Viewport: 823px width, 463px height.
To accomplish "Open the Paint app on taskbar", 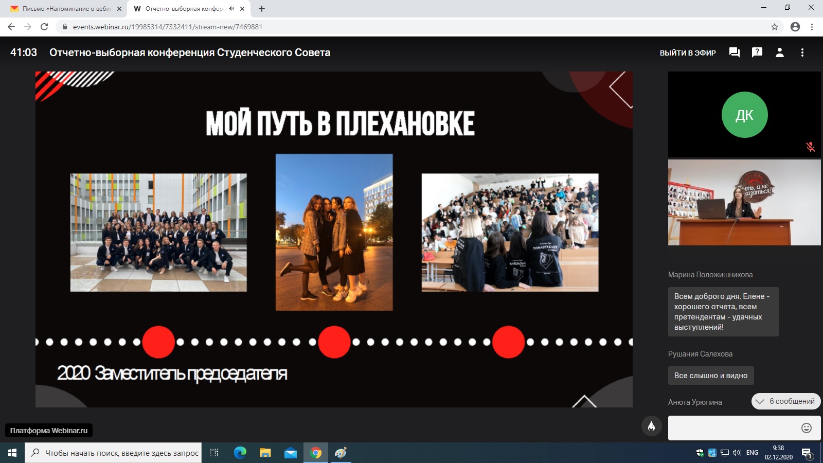I will (x=341, y=453).
